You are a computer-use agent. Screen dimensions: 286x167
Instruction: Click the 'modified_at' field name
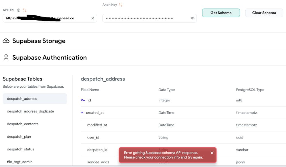coord(97,125)
